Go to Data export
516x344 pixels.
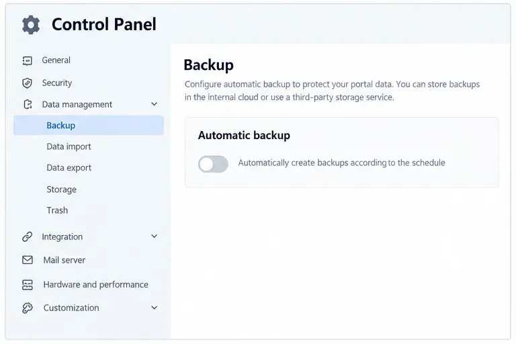(69, 167)
